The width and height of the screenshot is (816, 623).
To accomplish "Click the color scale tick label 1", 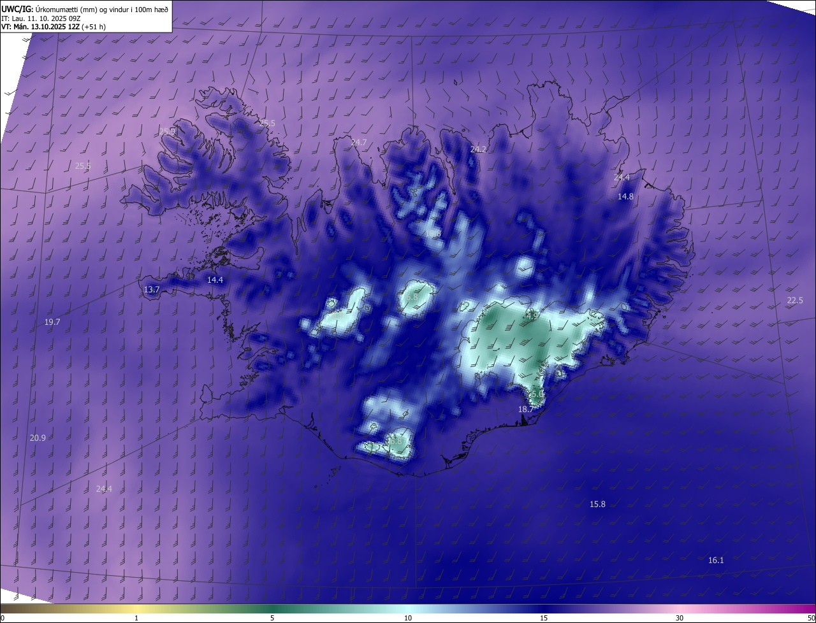I will tap(136, 619).
